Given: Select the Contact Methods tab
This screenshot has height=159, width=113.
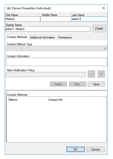Looking at the screenshot, I should (x=17, y=37).
